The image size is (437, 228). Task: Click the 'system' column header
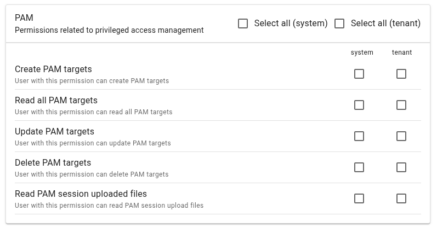point(362,52)
